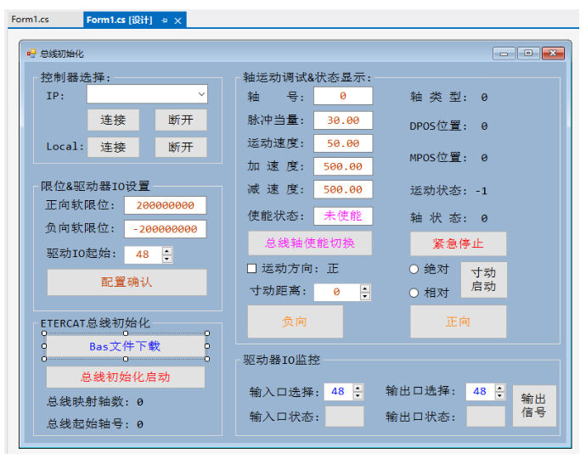Select the 驱动器IO监控 group box title
The image size is (586, 464).
281,361
